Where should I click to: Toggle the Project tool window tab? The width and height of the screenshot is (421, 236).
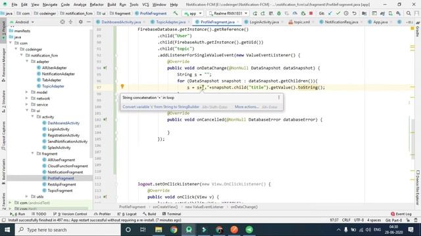tap(3, 31)
